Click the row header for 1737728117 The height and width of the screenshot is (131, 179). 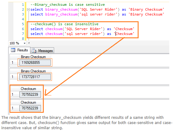coord(14,77)
